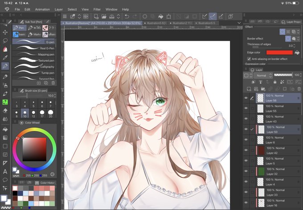Choose brush size preset 20
The height and width of the screenshot is (210, 303).
point(50,113)
